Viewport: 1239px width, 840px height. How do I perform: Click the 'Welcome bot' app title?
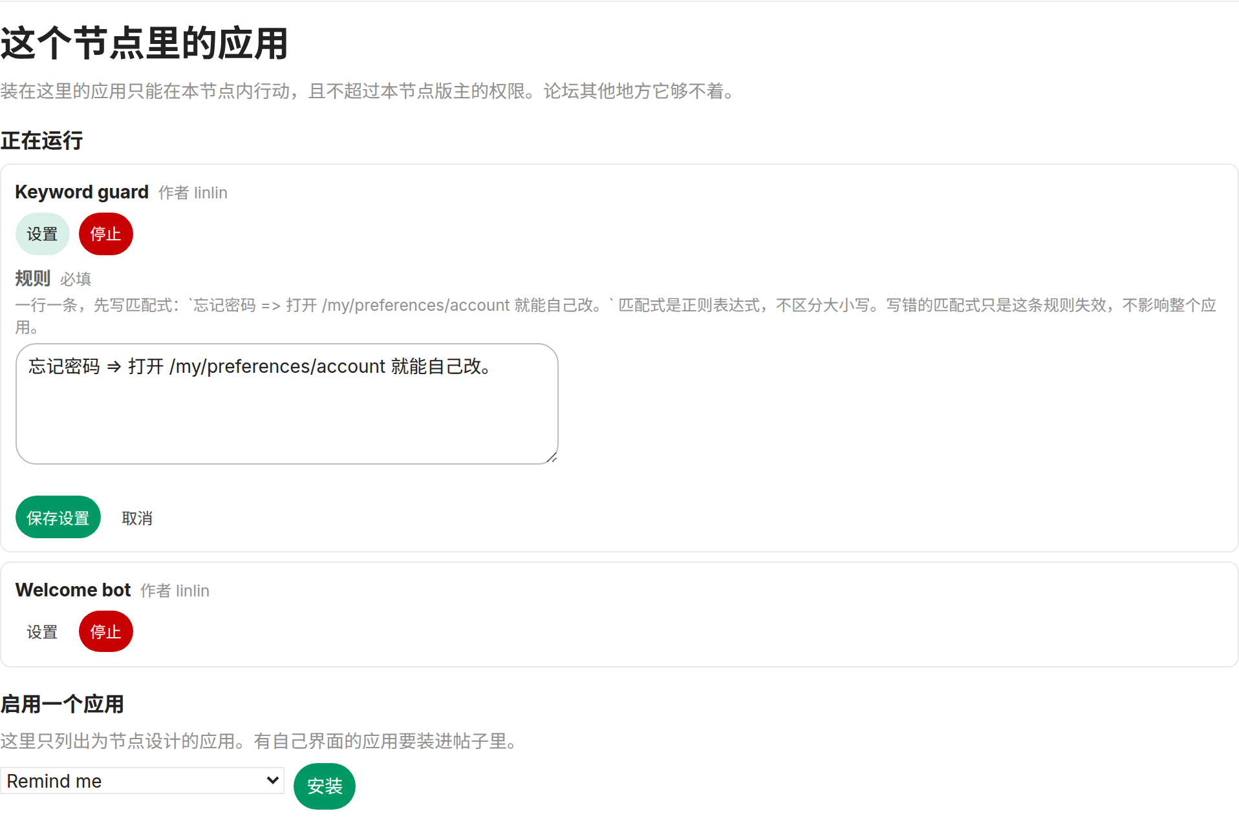(x=73, y=590)
